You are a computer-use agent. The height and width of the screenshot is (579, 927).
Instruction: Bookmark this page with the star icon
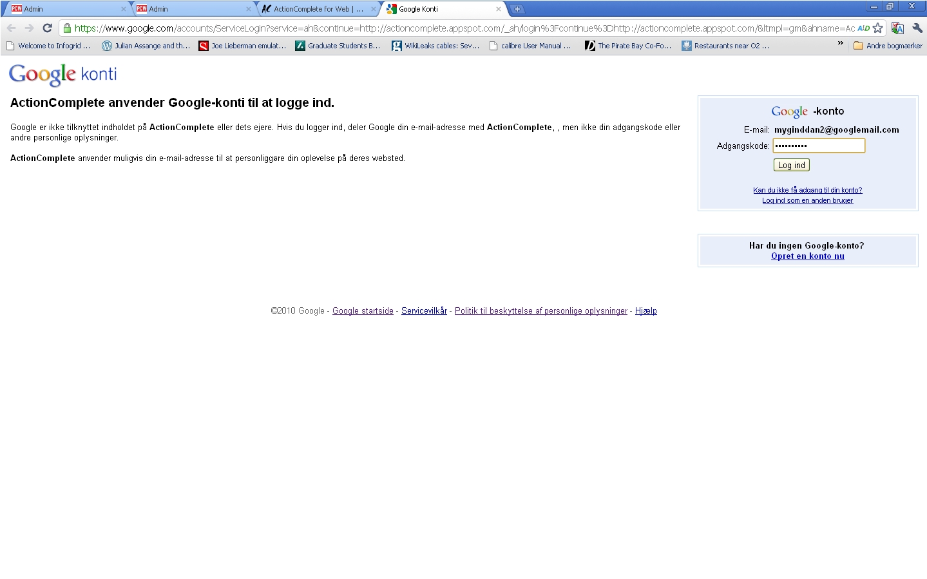pos(877,28)
